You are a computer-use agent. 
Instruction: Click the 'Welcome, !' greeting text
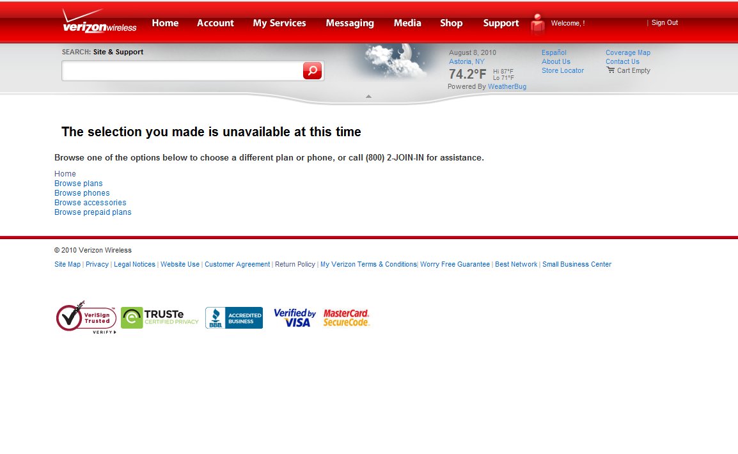568,23
